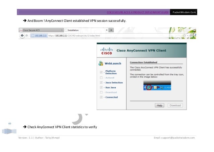Select the Installation browser tab
The image size is (214, 152).
86,30
